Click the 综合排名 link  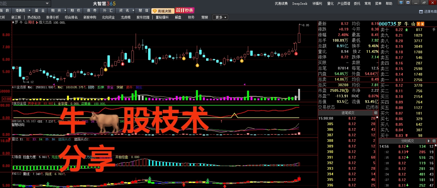(x=71, y=18)
